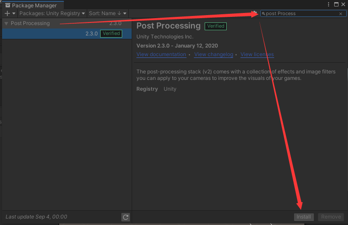Image resolution: width=348 pixels, height=225 pixels.
Task: Click the Post Processing details title
Action: pyautogui.click(x=168, y=26)
